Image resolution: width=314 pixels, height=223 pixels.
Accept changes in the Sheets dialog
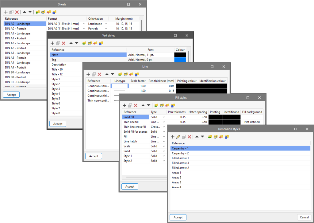tap(11, 95)
